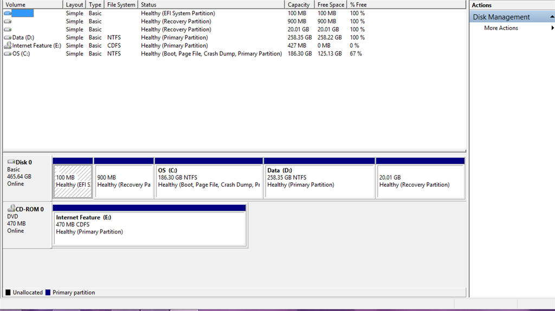This screenshot has height=311, width=555.
Task: Sort by the % Free column header
Action: tap(358, 4)
